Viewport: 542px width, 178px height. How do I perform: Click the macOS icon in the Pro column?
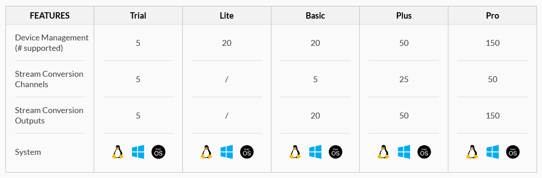pyautogui.click(x=513, y=152)
